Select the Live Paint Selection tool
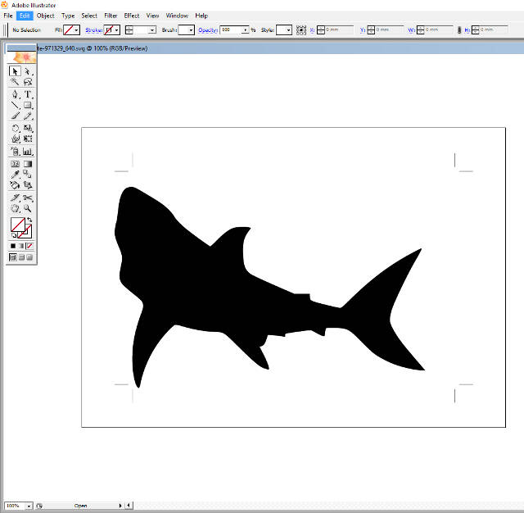This screenshot has height=513, width=524. point(28,185)
